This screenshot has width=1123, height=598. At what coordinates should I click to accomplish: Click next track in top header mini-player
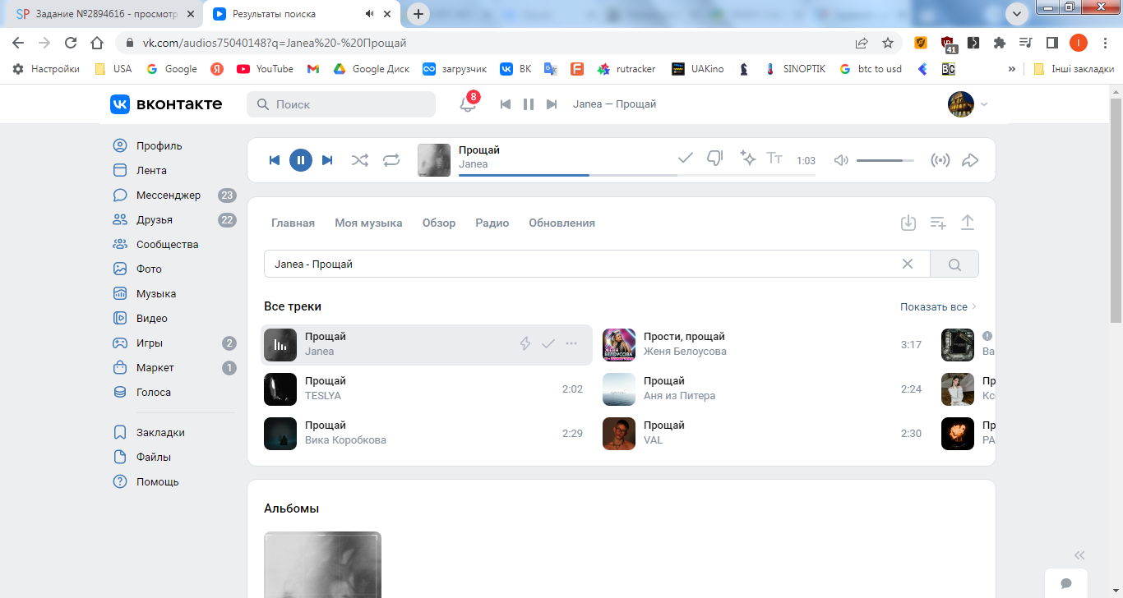[552, 104]
